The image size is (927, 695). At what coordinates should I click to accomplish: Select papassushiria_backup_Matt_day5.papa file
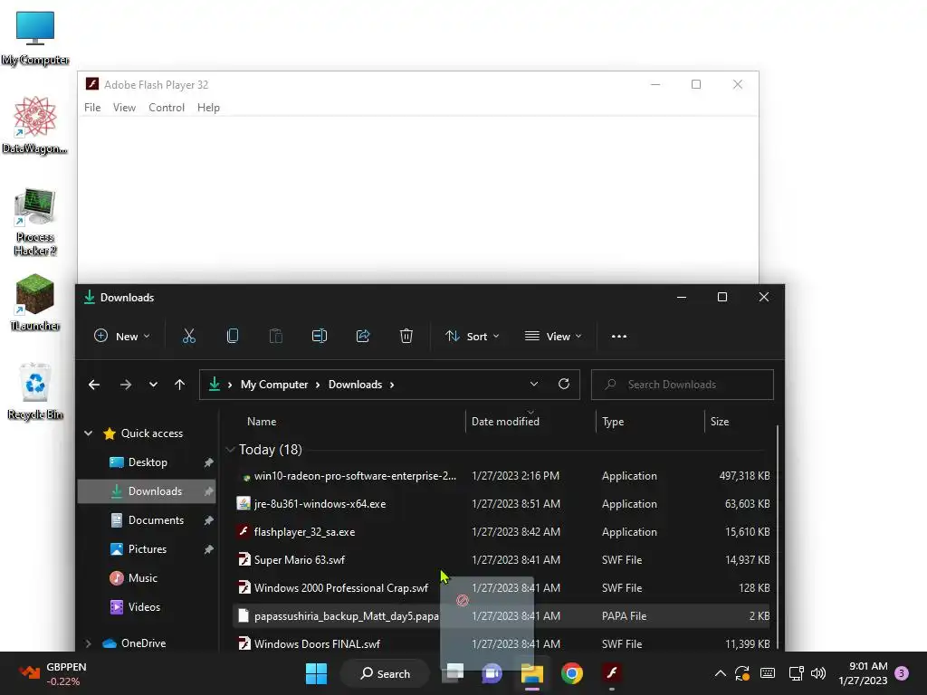(503, 615)
